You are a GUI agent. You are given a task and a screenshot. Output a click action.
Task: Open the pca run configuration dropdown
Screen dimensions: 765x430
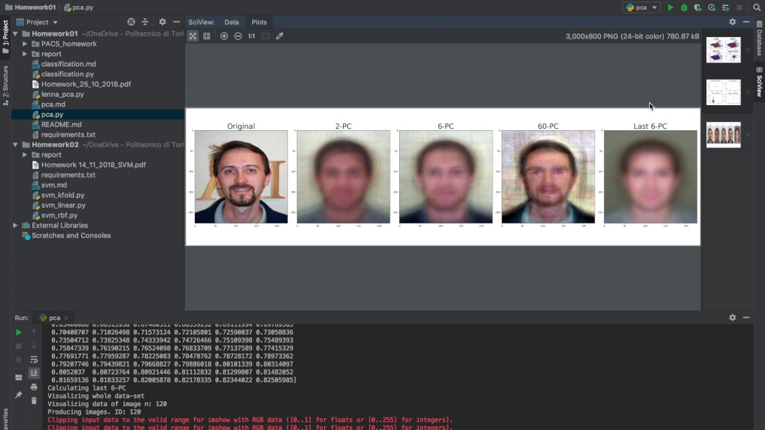pos(641,8)
